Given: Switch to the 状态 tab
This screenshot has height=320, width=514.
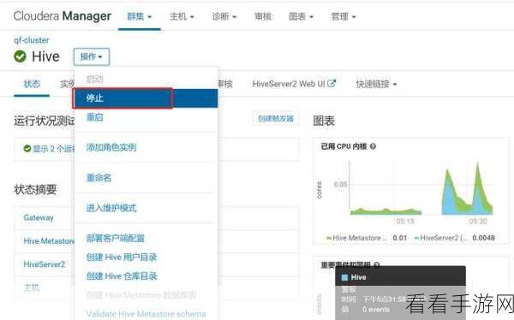Looking at the screenshot, I should (32, 84).
